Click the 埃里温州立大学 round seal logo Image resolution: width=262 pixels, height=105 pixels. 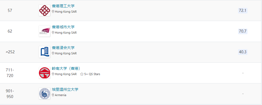tap(44, 93)
